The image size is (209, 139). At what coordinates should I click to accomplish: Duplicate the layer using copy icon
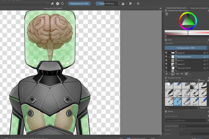click(173, 74)
